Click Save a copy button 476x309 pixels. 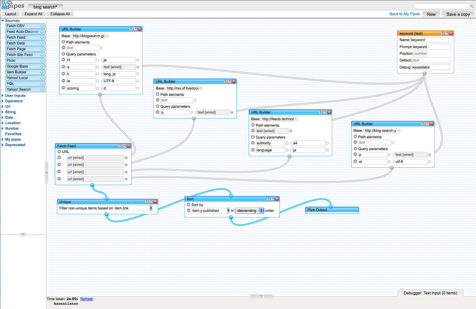(x=458, y=14)
